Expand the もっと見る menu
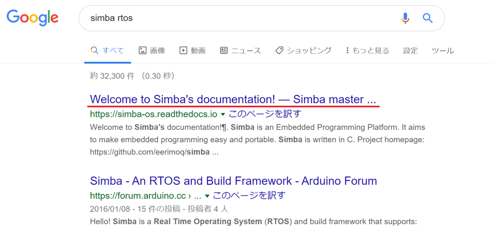493x227 pixels. (x=367, y=51)
